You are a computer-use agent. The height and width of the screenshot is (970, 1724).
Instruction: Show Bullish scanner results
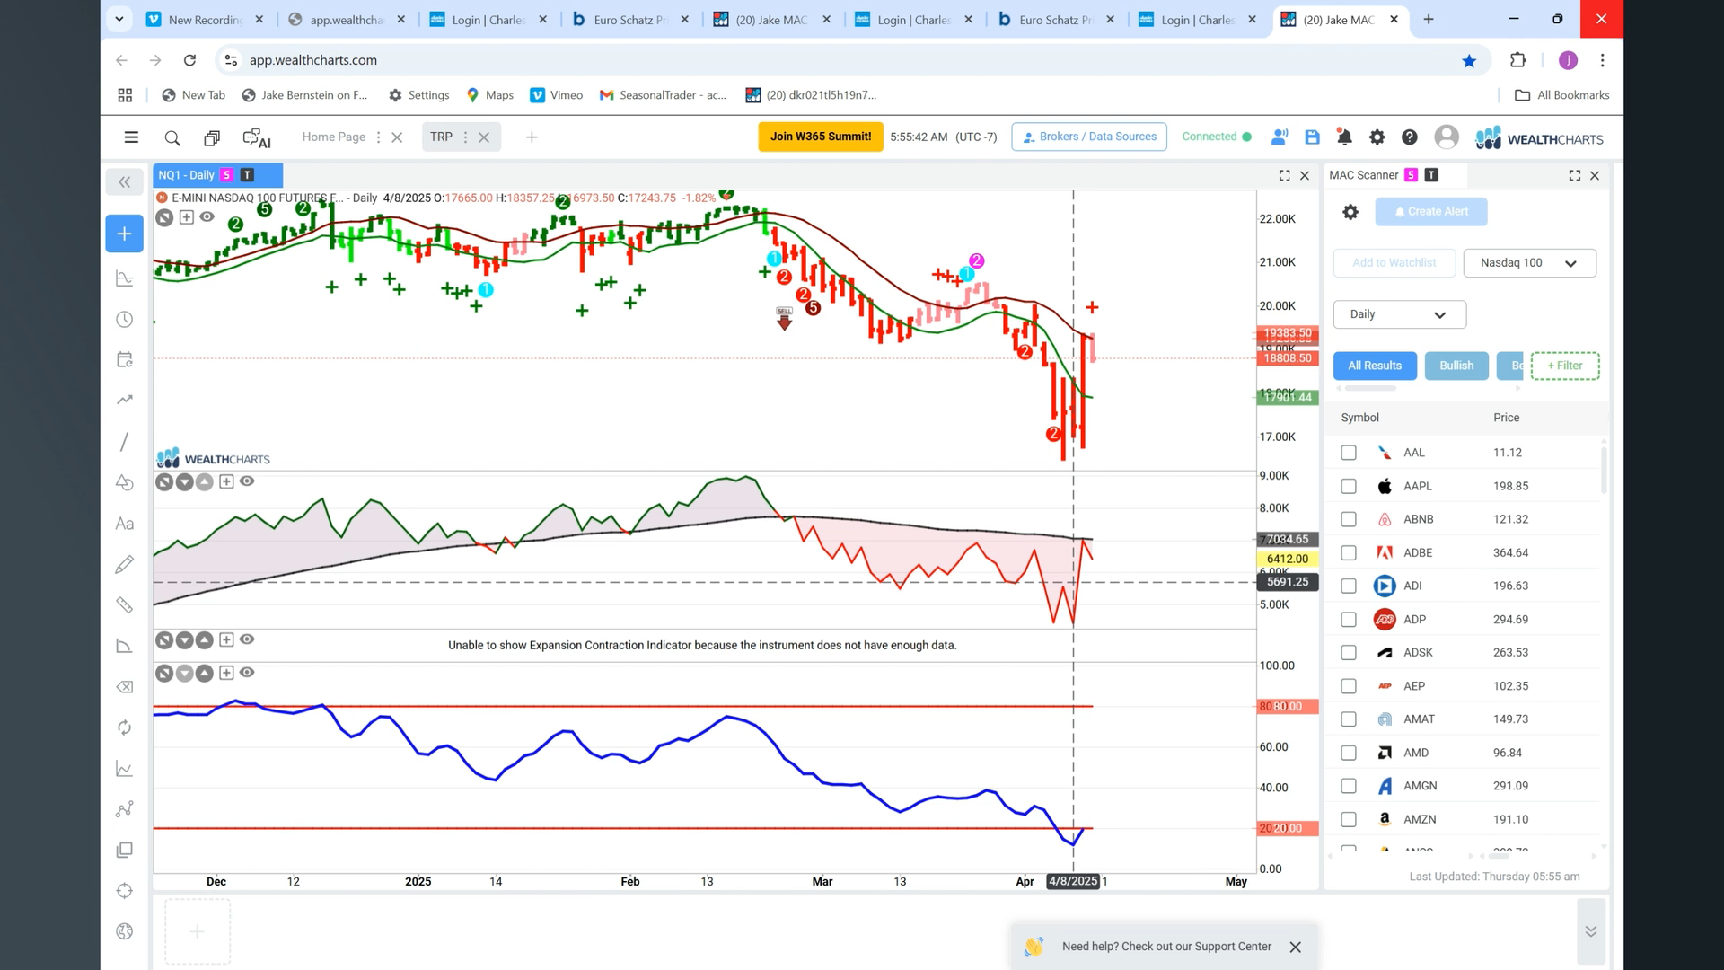pos(1456,366)
